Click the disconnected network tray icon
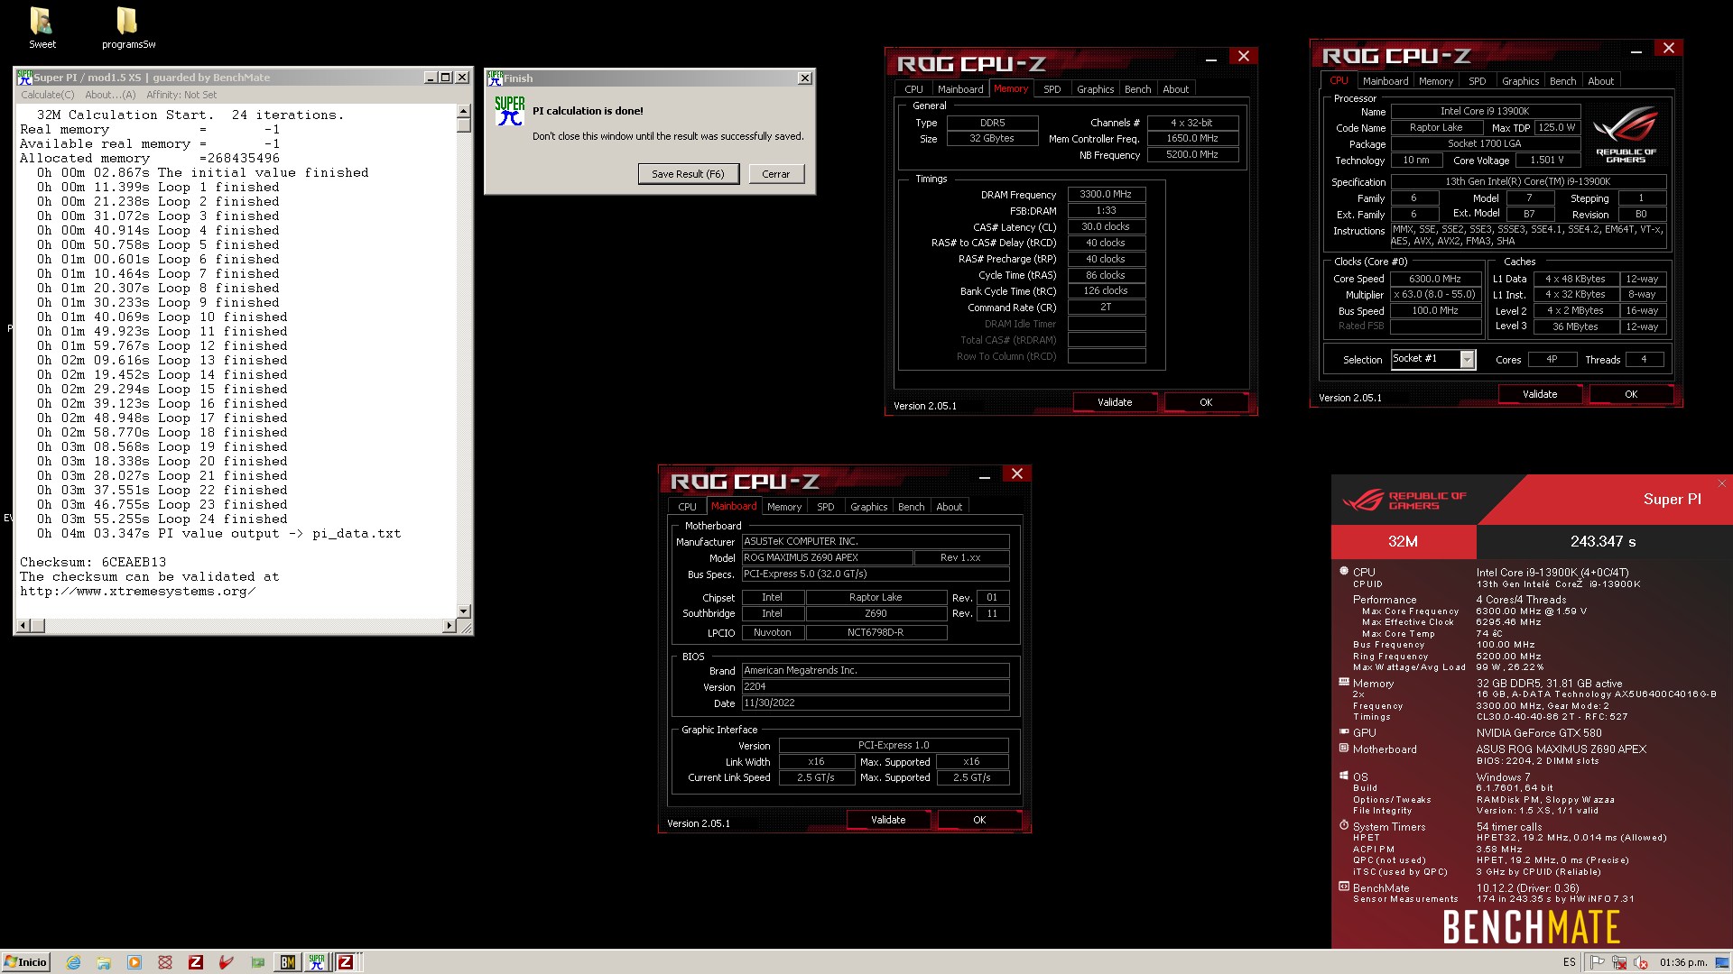This screenshot has width=1733, height=974. [1619, 962]
